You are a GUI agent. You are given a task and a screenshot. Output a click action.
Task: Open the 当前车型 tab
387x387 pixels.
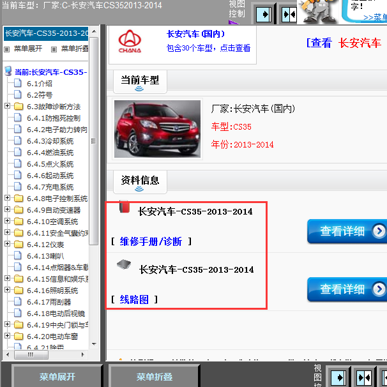[140, 82]
